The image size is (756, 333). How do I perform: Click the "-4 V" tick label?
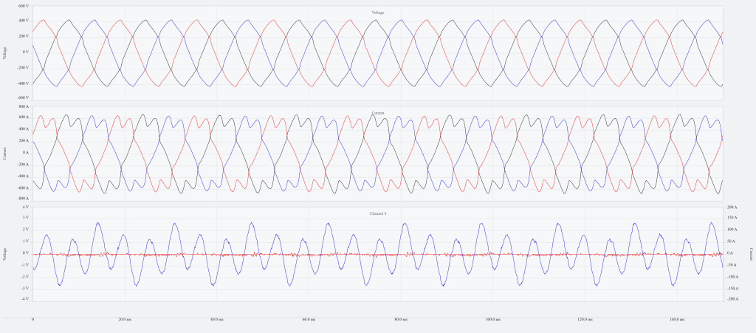(x=26, y=299)
